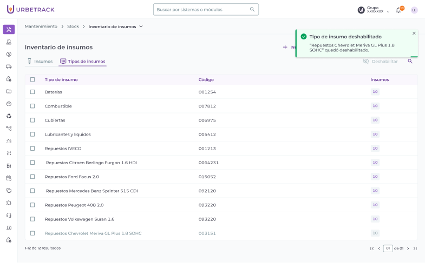Select the Tipos de insumos tab
The width and height of the screenshot is (425, 263).
(x=82, y=62)
